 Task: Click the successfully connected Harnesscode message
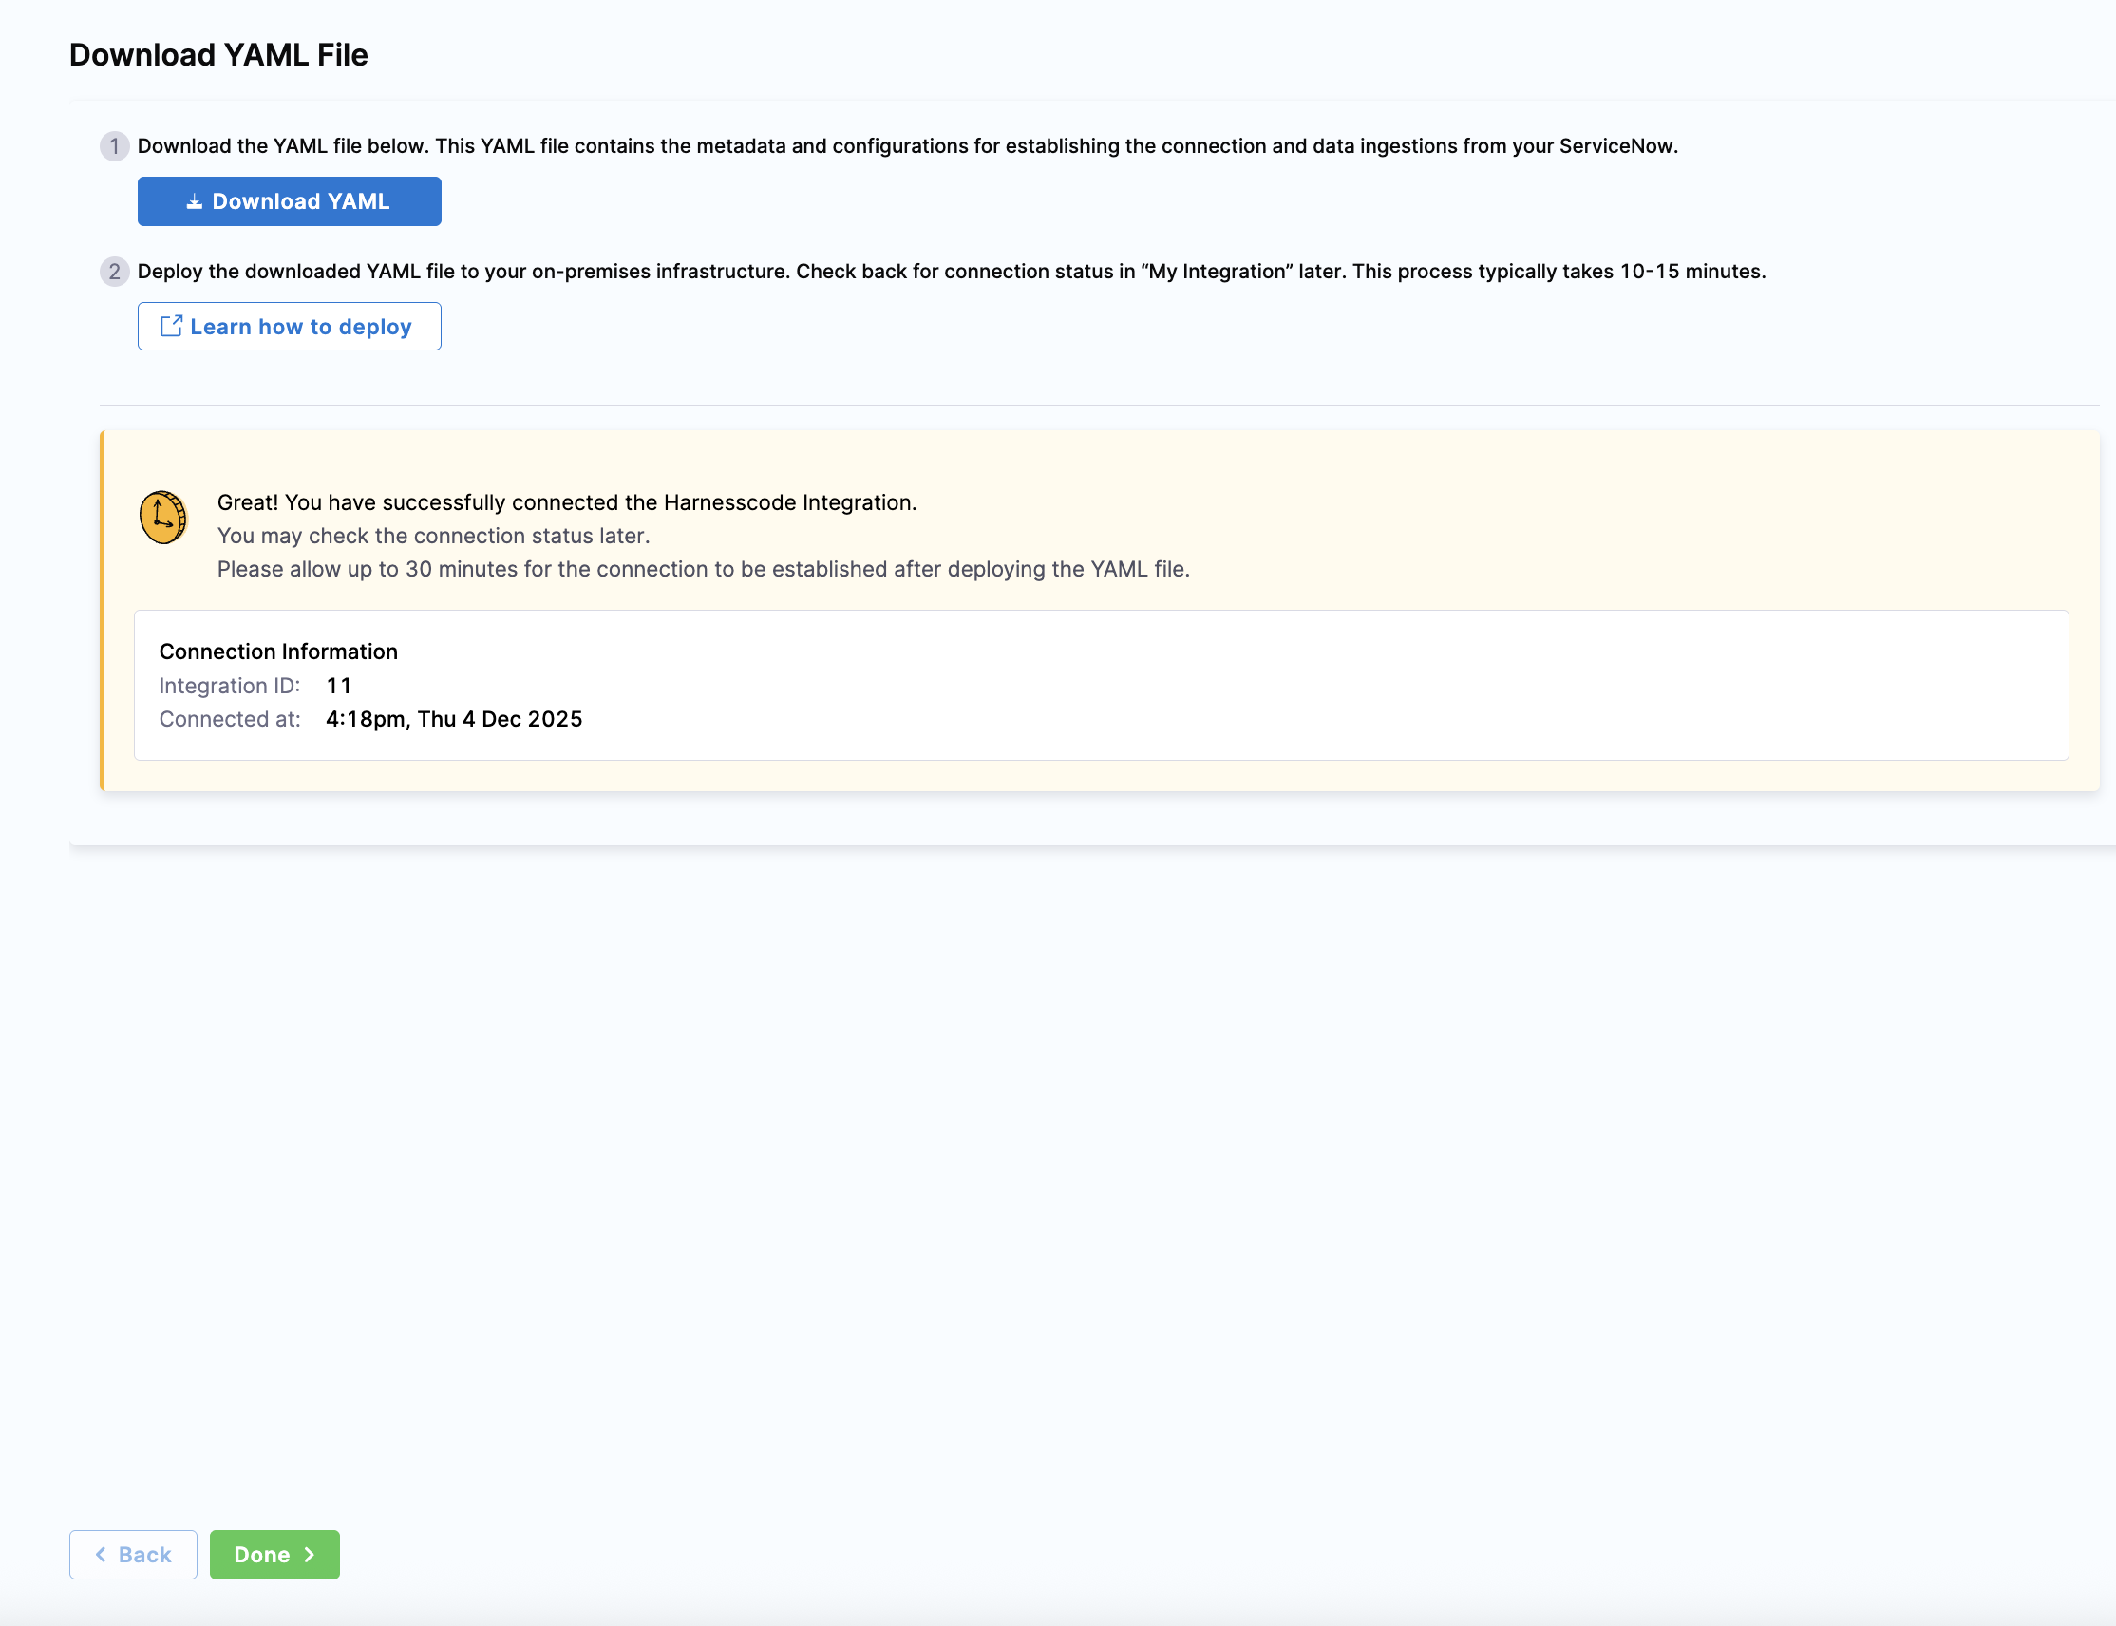point(567,502)
